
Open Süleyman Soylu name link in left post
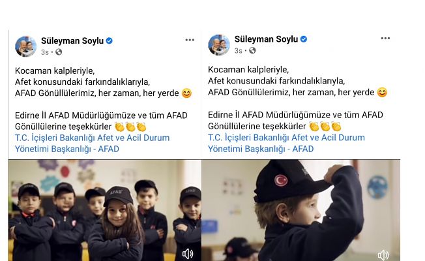(72, 40)
